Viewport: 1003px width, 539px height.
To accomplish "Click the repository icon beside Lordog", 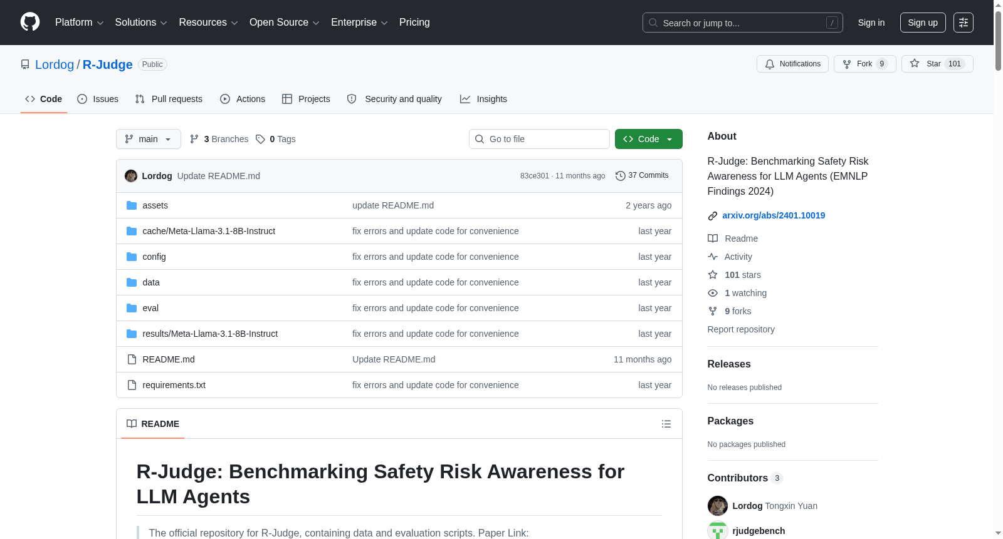I will pos(25,64).
